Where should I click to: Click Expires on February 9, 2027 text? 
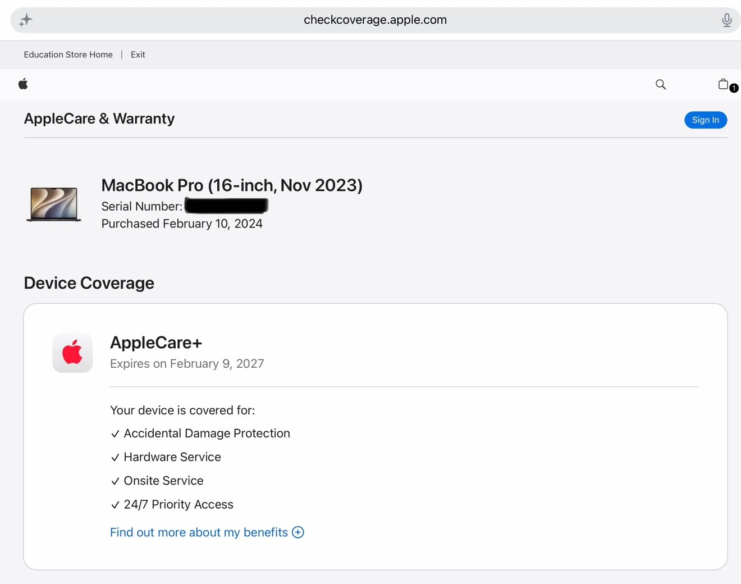pos(187,364)
